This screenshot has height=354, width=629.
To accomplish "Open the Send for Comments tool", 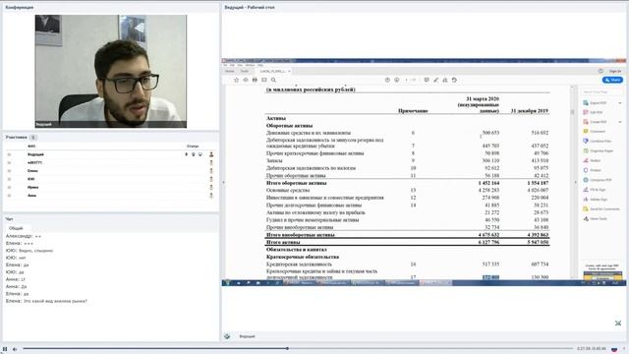I will pyautogui.click(x=601, y=208).
